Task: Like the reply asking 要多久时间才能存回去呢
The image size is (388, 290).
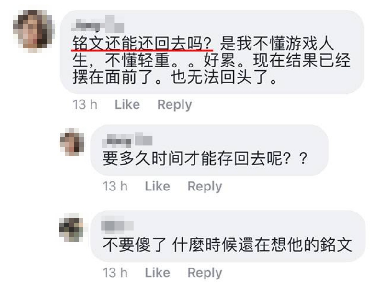Action: pyautogui.click(x=158, y=186)
